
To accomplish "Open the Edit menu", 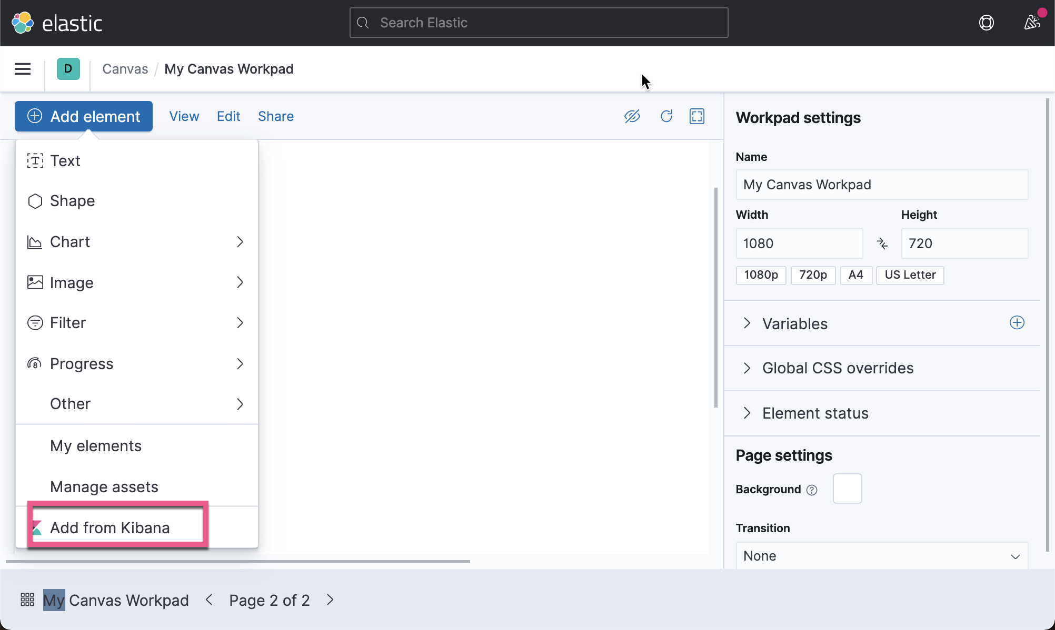I will pyautogui.click(x=228, y=116).
